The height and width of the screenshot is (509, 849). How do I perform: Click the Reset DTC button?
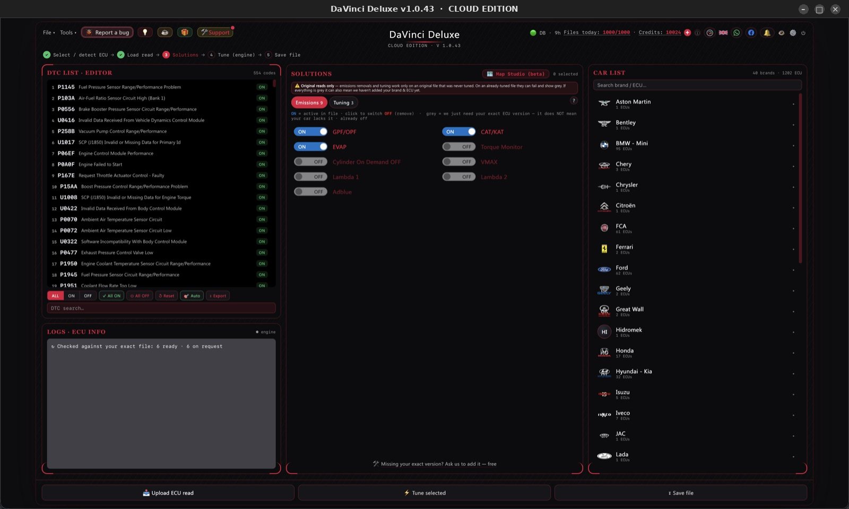pos(167,296)
